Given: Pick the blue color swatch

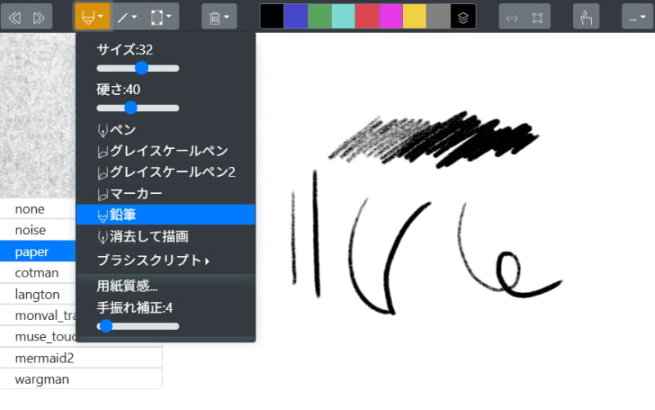Looking at the screenshot, I should (296, 16).
